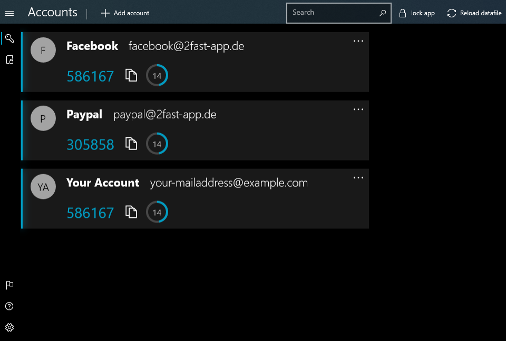Click the Accounts page title
Screen dimensions: 506x341
pyautogui.click(x=53, y=12)
